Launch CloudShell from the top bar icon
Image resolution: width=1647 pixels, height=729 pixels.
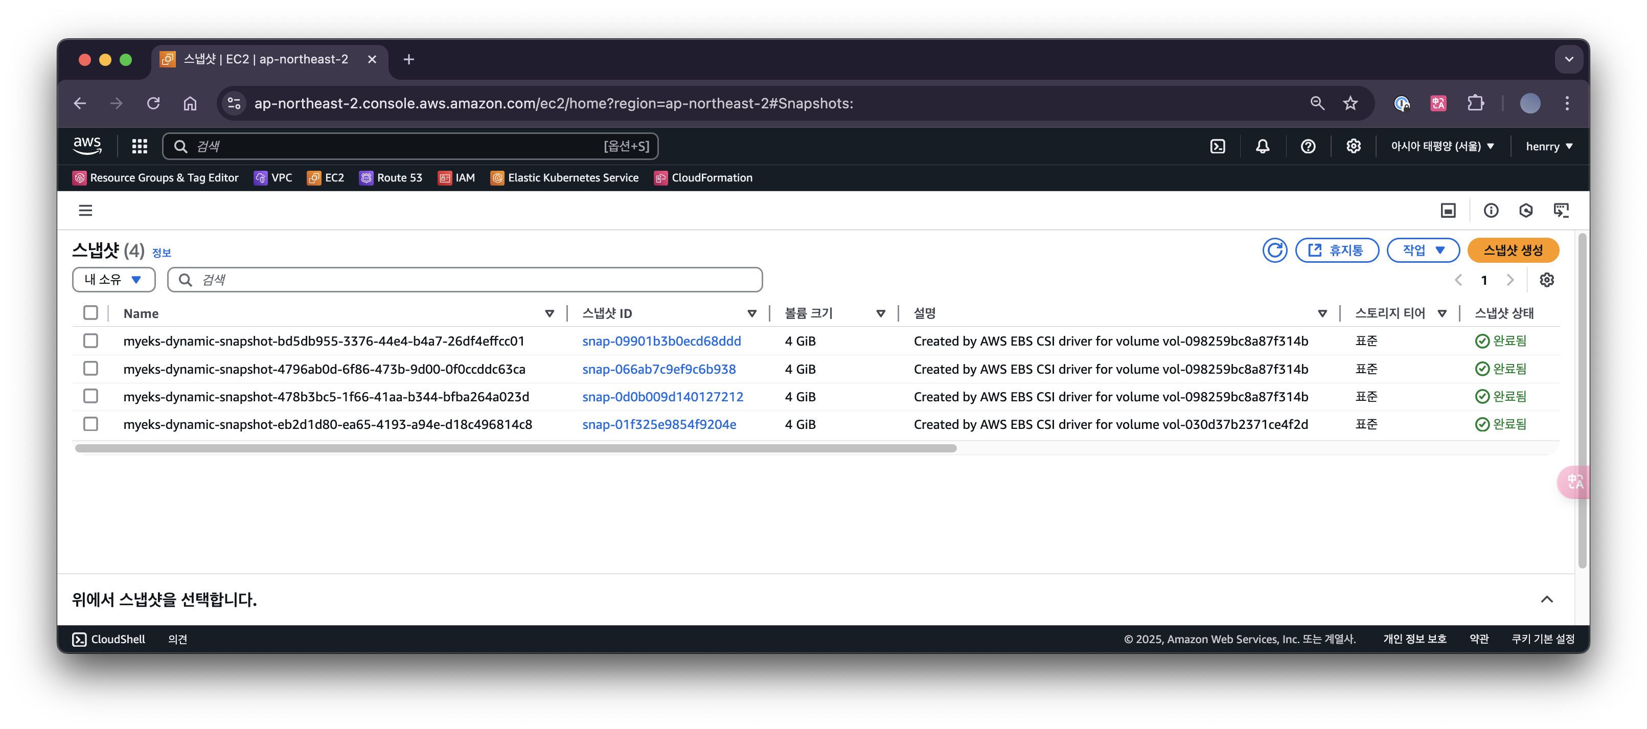pos(1217,146)
